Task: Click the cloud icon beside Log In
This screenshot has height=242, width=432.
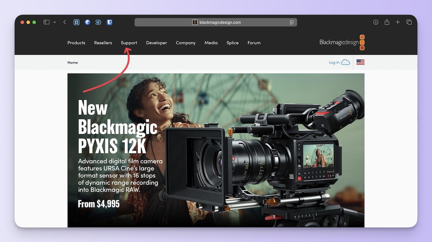Action: click(346, 62)
